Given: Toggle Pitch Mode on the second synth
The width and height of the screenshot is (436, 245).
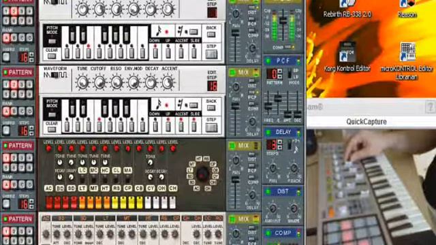Looking at the screenshot, I should 52,114.
